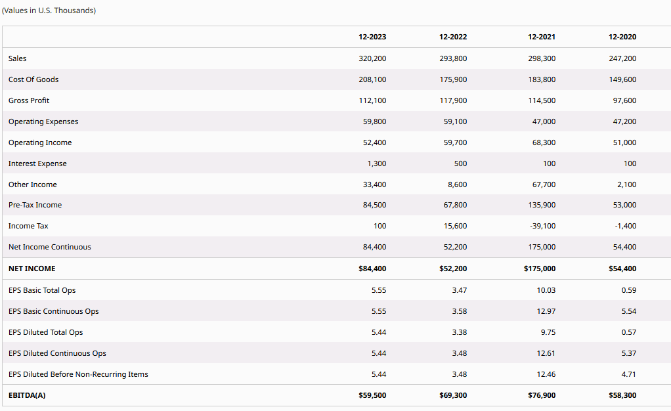The height and width of the screenshot is (411, 671).
Task: Click the Values in U.S. Thousands note
Action: (x=49, y=11)
